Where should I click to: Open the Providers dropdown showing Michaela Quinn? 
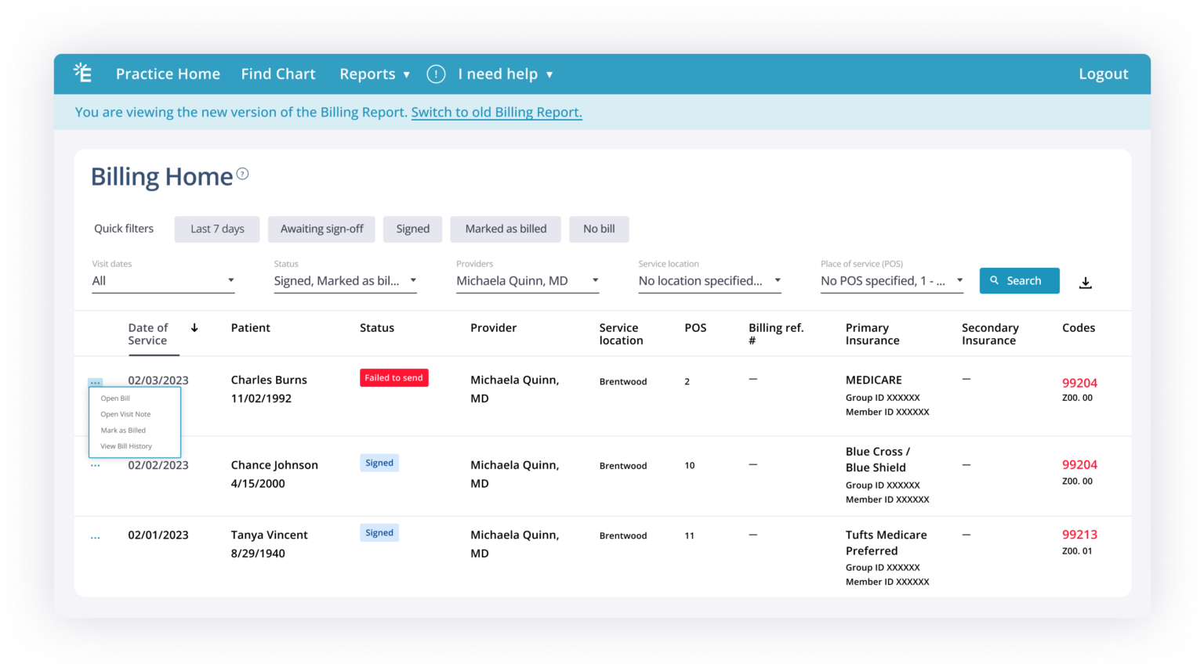point(528,281)
